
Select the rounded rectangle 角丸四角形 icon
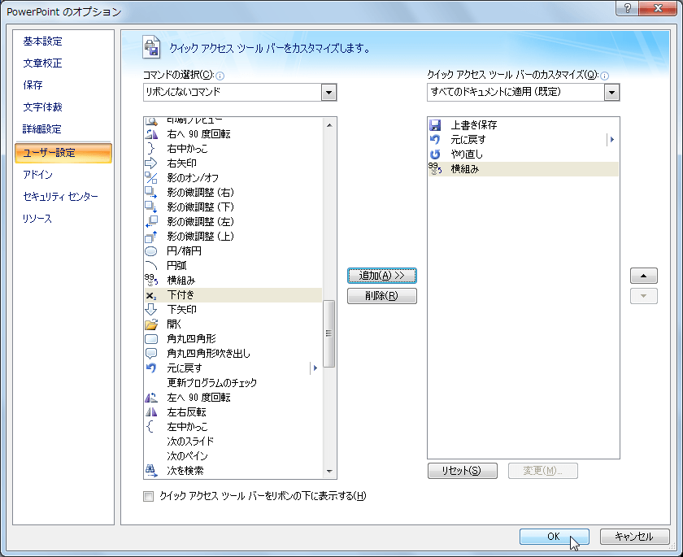(151, 338)
